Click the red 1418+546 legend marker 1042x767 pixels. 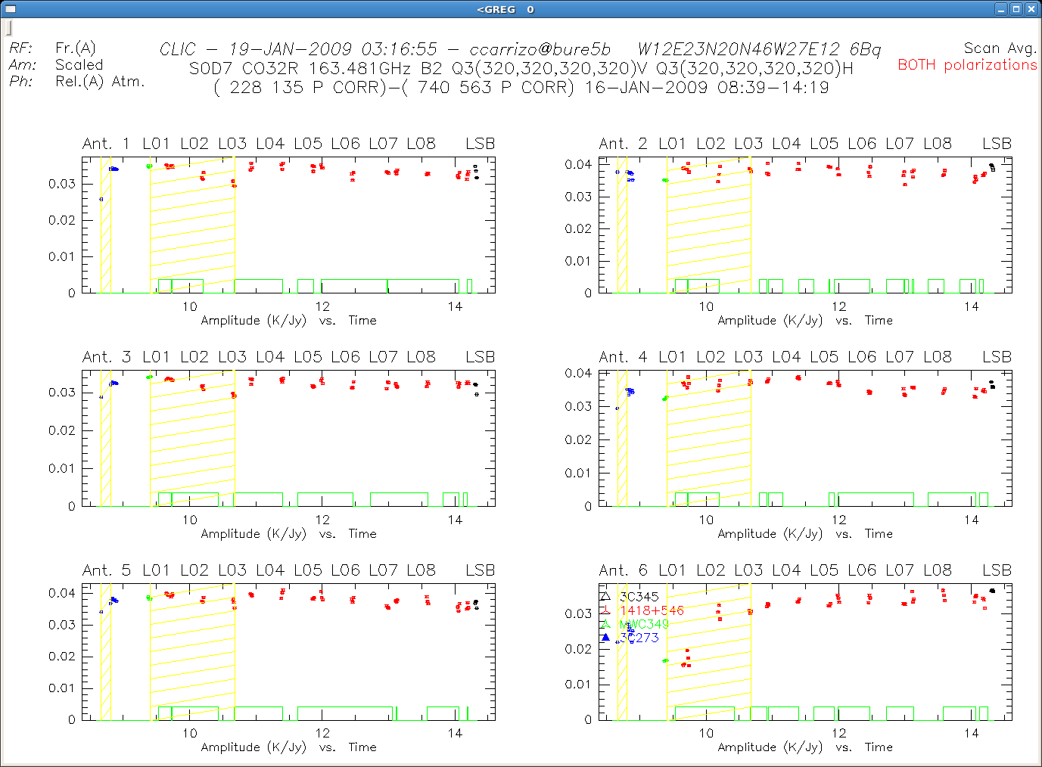point(605,610)
